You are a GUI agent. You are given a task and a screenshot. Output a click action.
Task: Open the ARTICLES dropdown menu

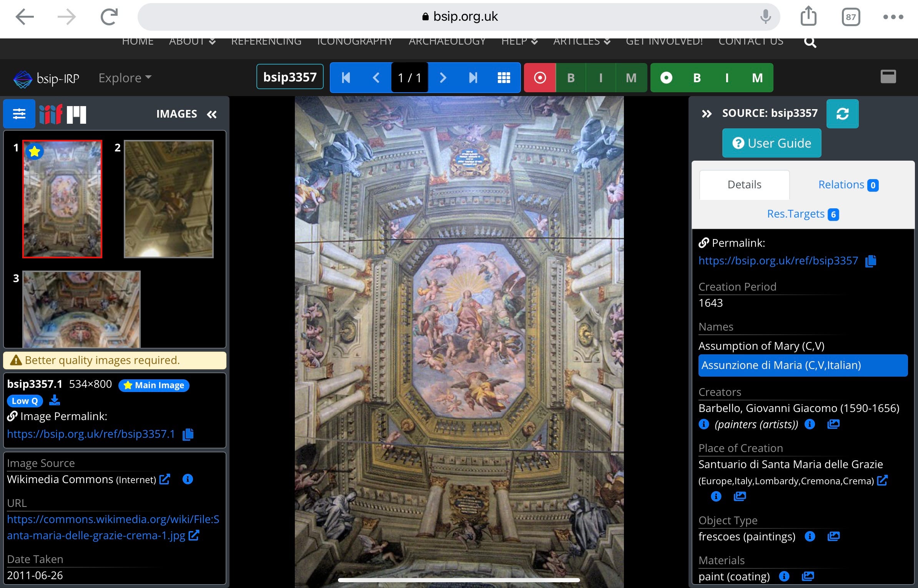(582, 42)
